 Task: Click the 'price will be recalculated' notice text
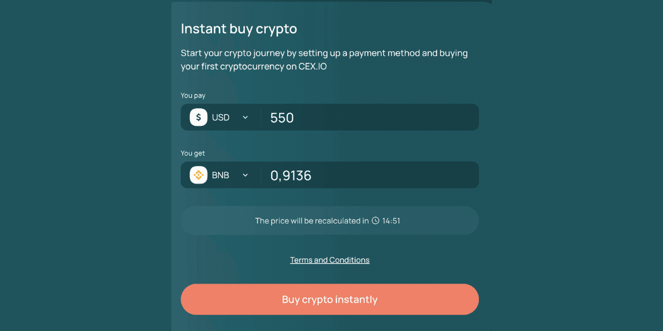tap(312, 221)
